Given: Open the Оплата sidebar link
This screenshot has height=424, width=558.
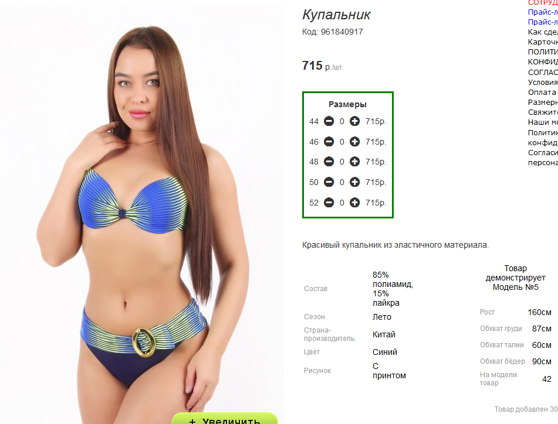Looking at the screenshot, I should click(x=543, y=93).
